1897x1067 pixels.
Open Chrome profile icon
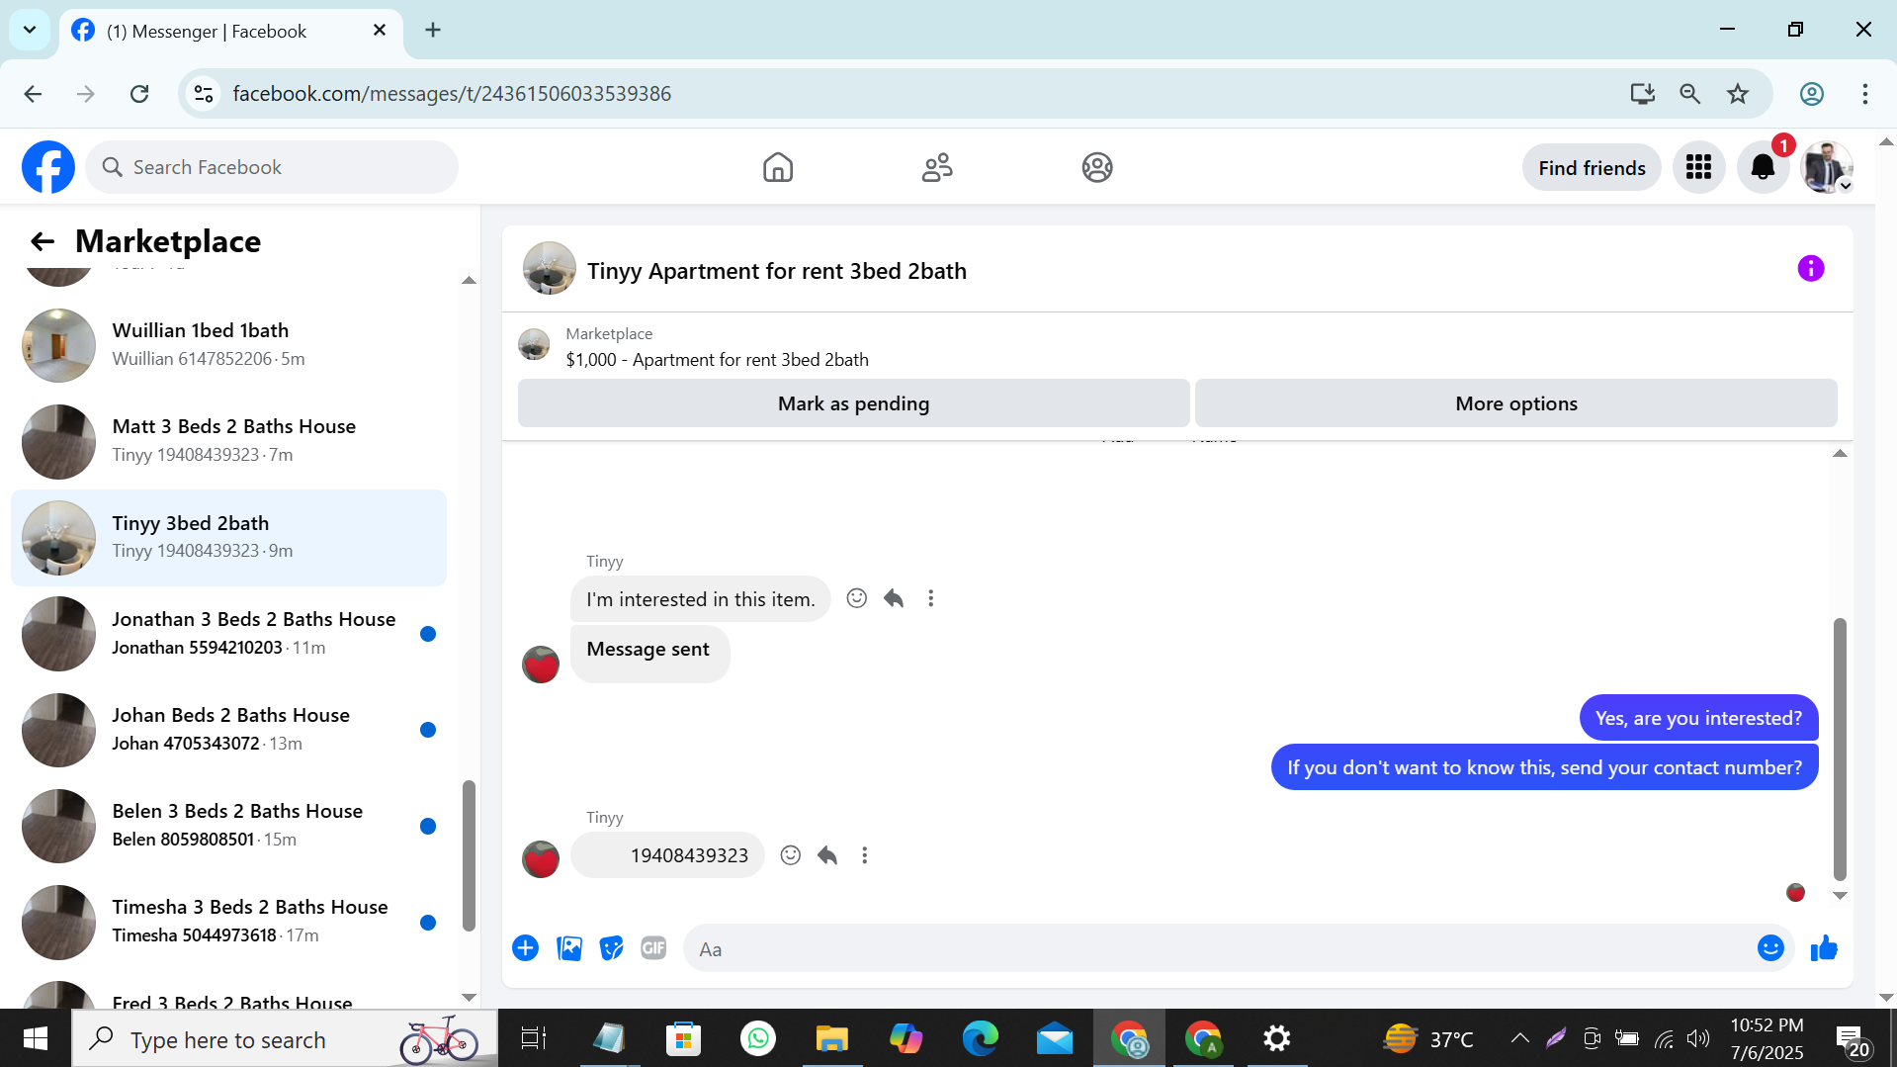tap(1811, 94)
